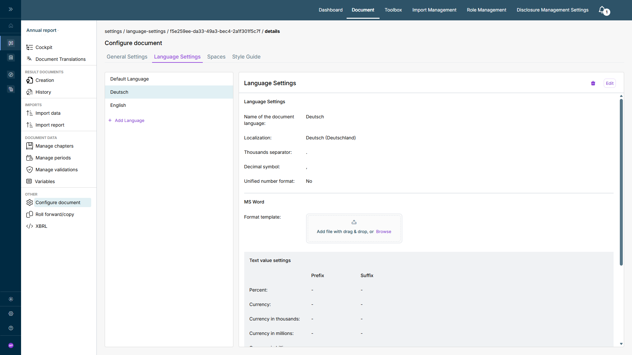Click the Variables icon
Screen dimensions: 632x355
pos(29,181)
